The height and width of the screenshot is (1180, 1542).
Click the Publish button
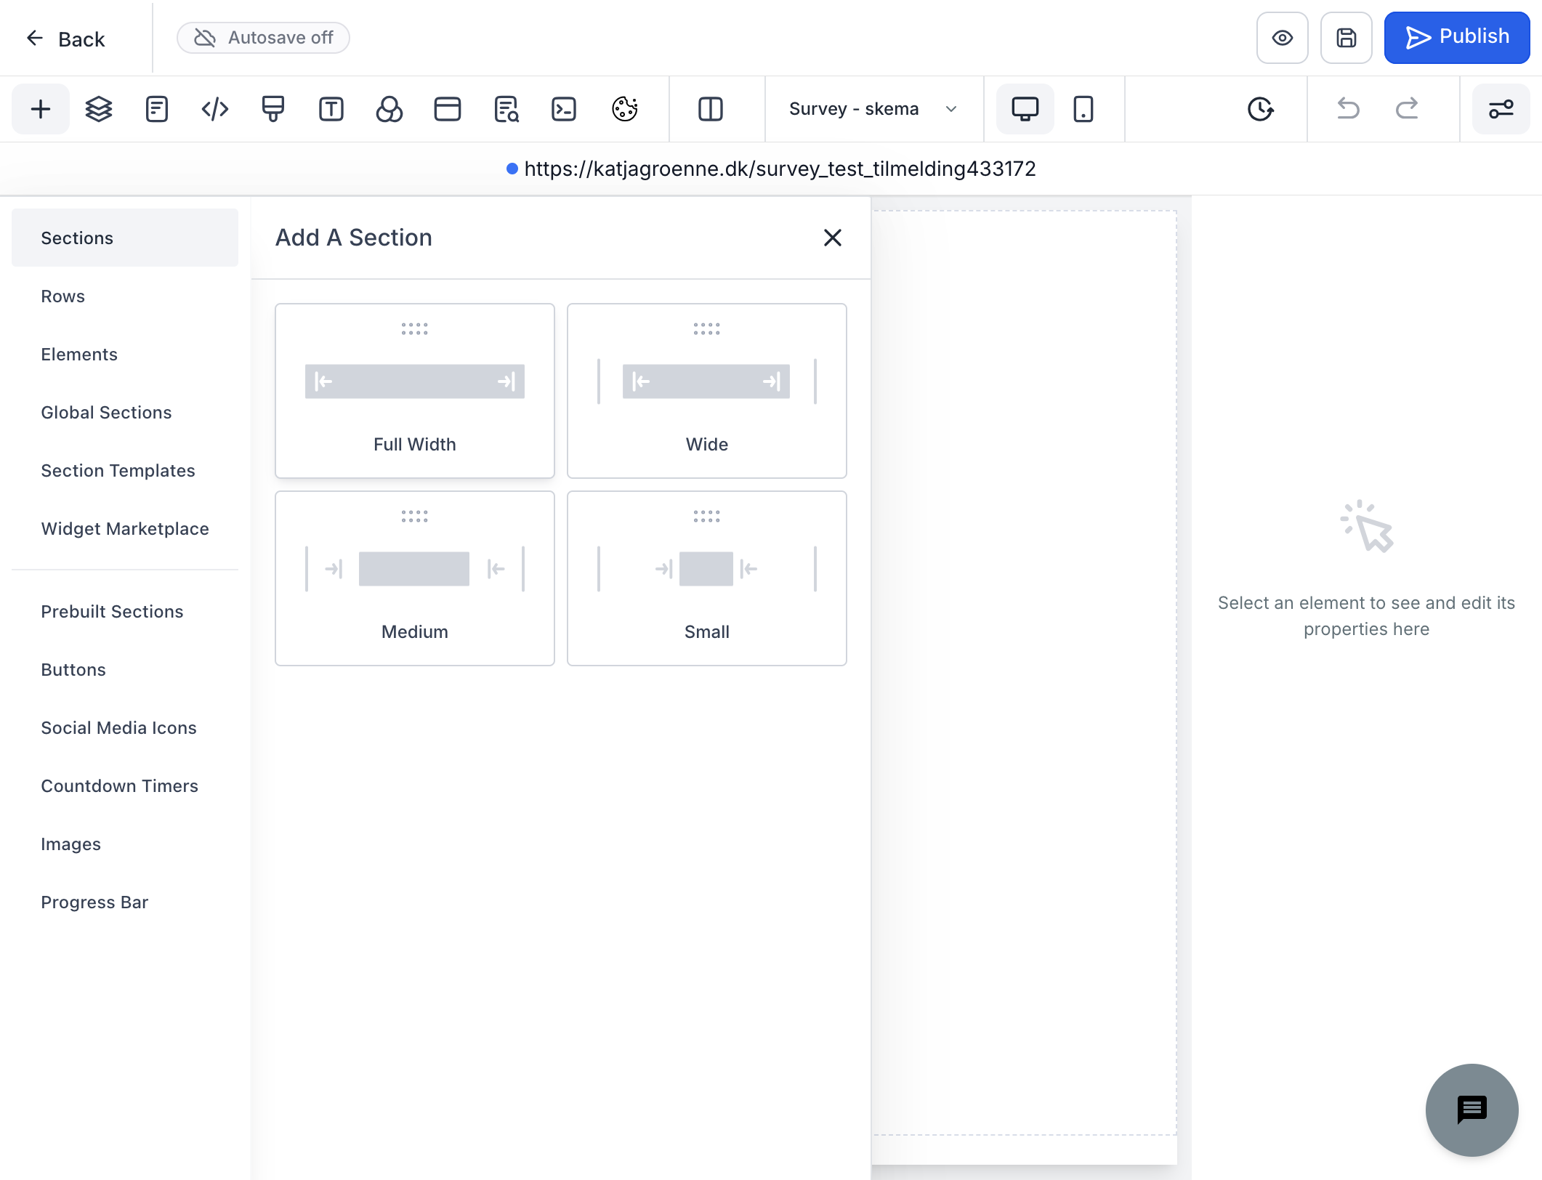click(x=1457, y=38)
